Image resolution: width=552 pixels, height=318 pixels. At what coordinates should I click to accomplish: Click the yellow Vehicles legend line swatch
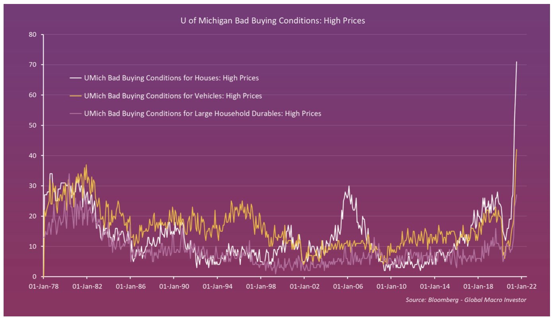76,96
